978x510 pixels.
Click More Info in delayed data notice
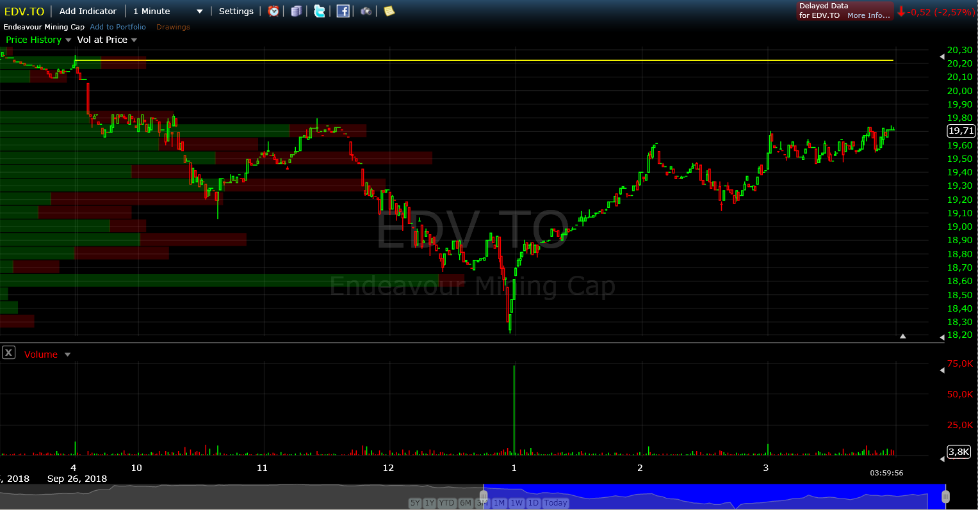[x=868, y=15]
